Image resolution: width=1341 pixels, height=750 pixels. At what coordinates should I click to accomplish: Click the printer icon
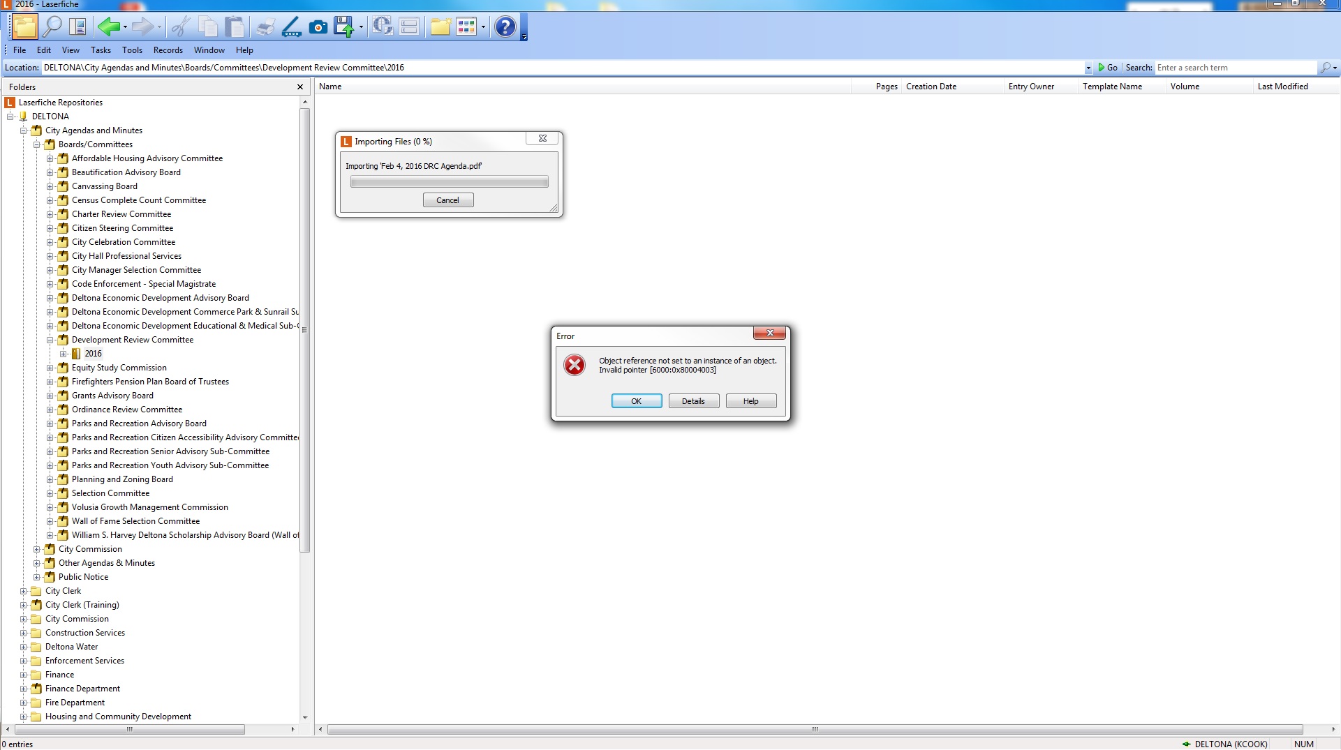tap(265, 27)
